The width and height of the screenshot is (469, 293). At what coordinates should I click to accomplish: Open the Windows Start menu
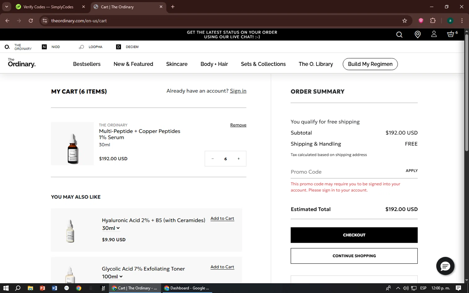pos(6,288)
